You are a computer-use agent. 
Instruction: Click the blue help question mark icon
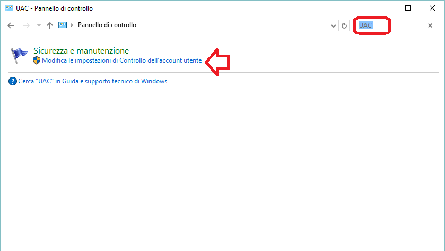(x=13, y=81)
